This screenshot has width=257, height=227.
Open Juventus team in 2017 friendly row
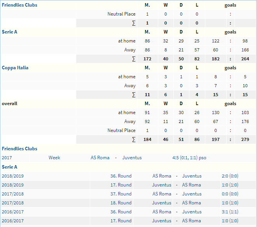click(x=132, y=158)
